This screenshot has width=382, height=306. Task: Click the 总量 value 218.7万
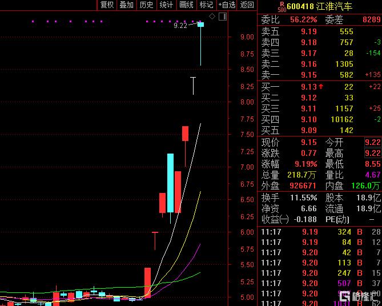(x=301, y=175)
